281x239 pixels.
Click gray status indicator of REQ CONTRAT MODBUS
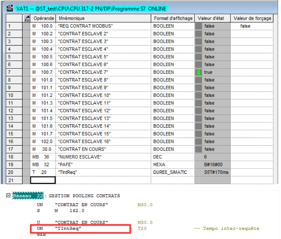click(x=199, y=26)
